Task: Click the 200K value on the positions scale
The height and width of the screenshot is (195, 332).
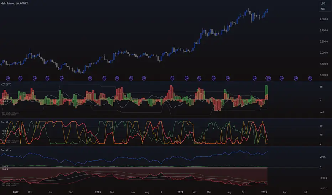Action: pyautogui.click(x=323, y=157)
